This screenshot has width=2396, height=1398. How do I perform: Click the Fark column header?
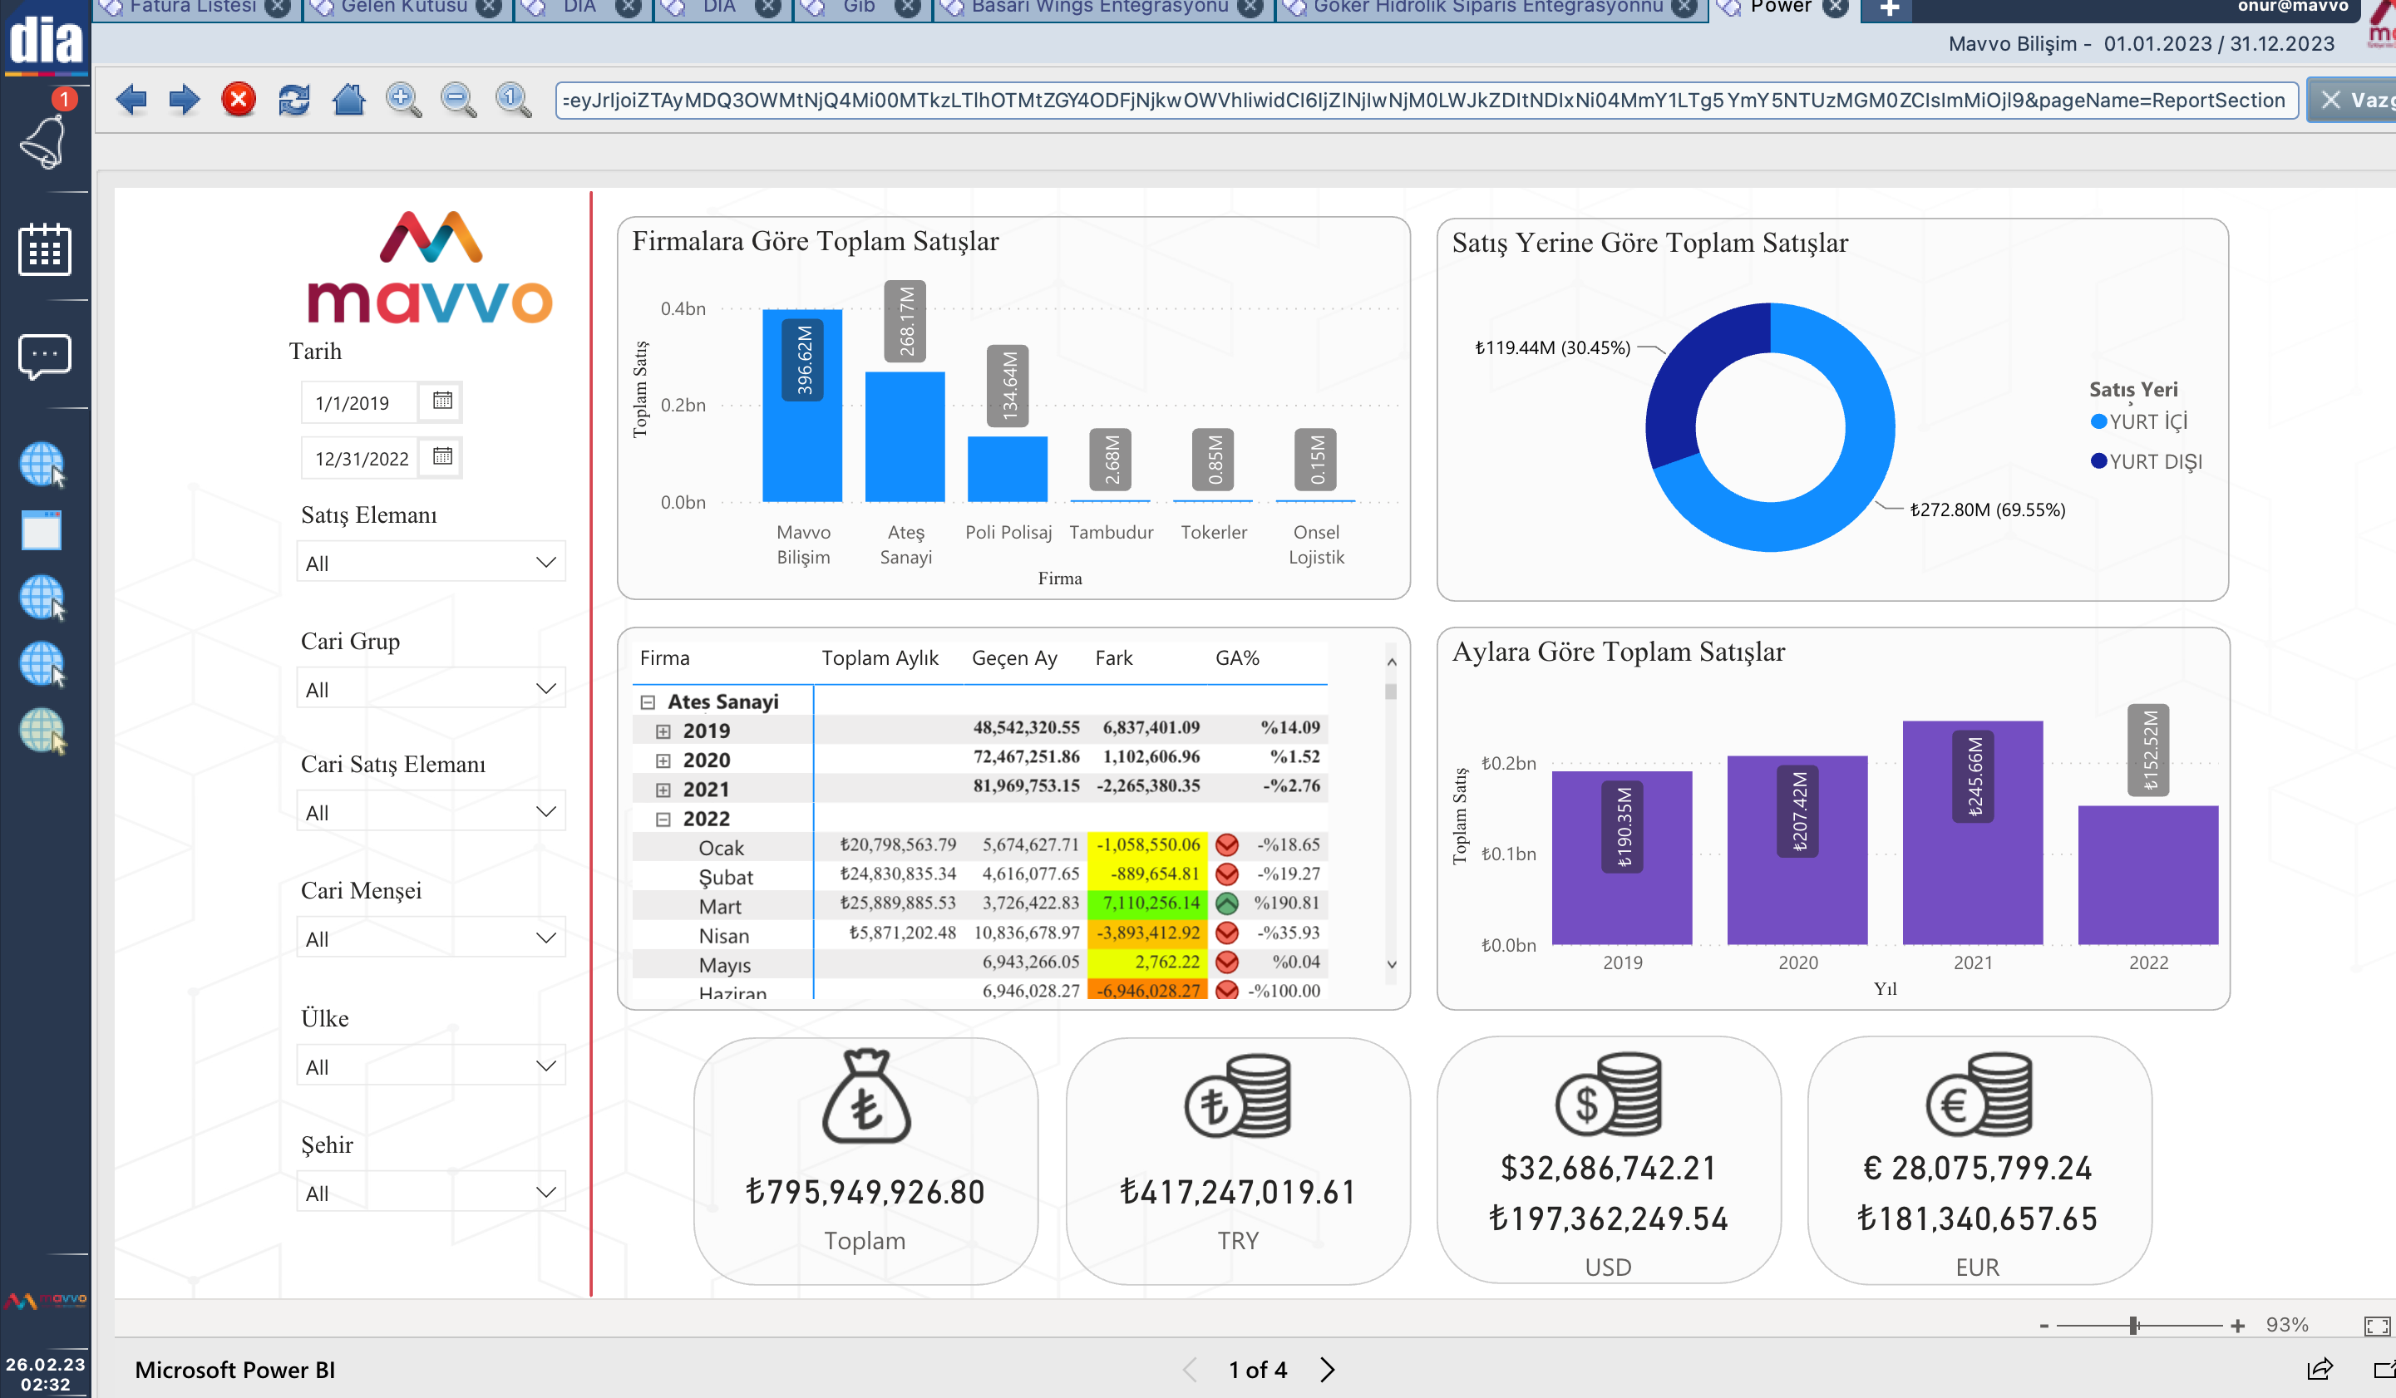tap(1113, 658)
